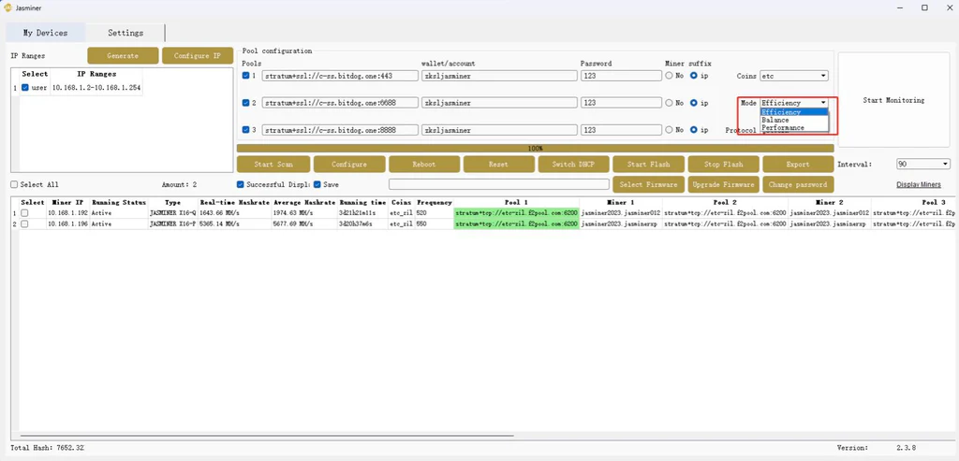The image size is (959, 461).
Task: Click the horizontal scrollbar under miner table
Action: (262, 436)
